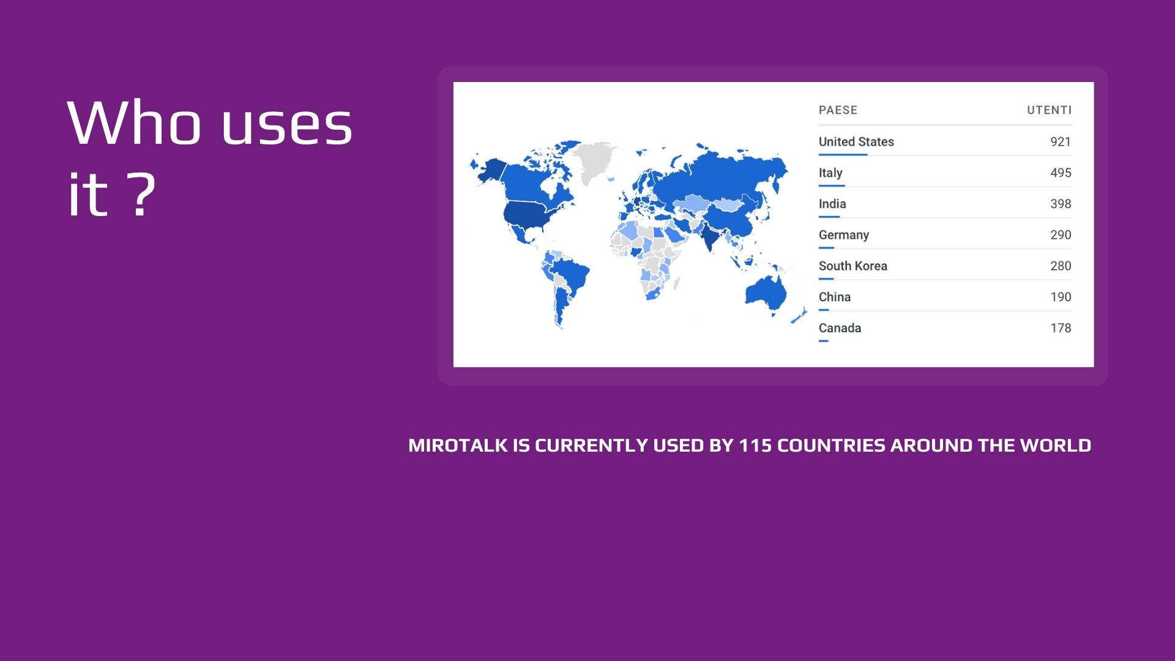Click the value 290
Image resolution: width=1175 pixels, height=661 pixels.
(x=1061, y=235)
